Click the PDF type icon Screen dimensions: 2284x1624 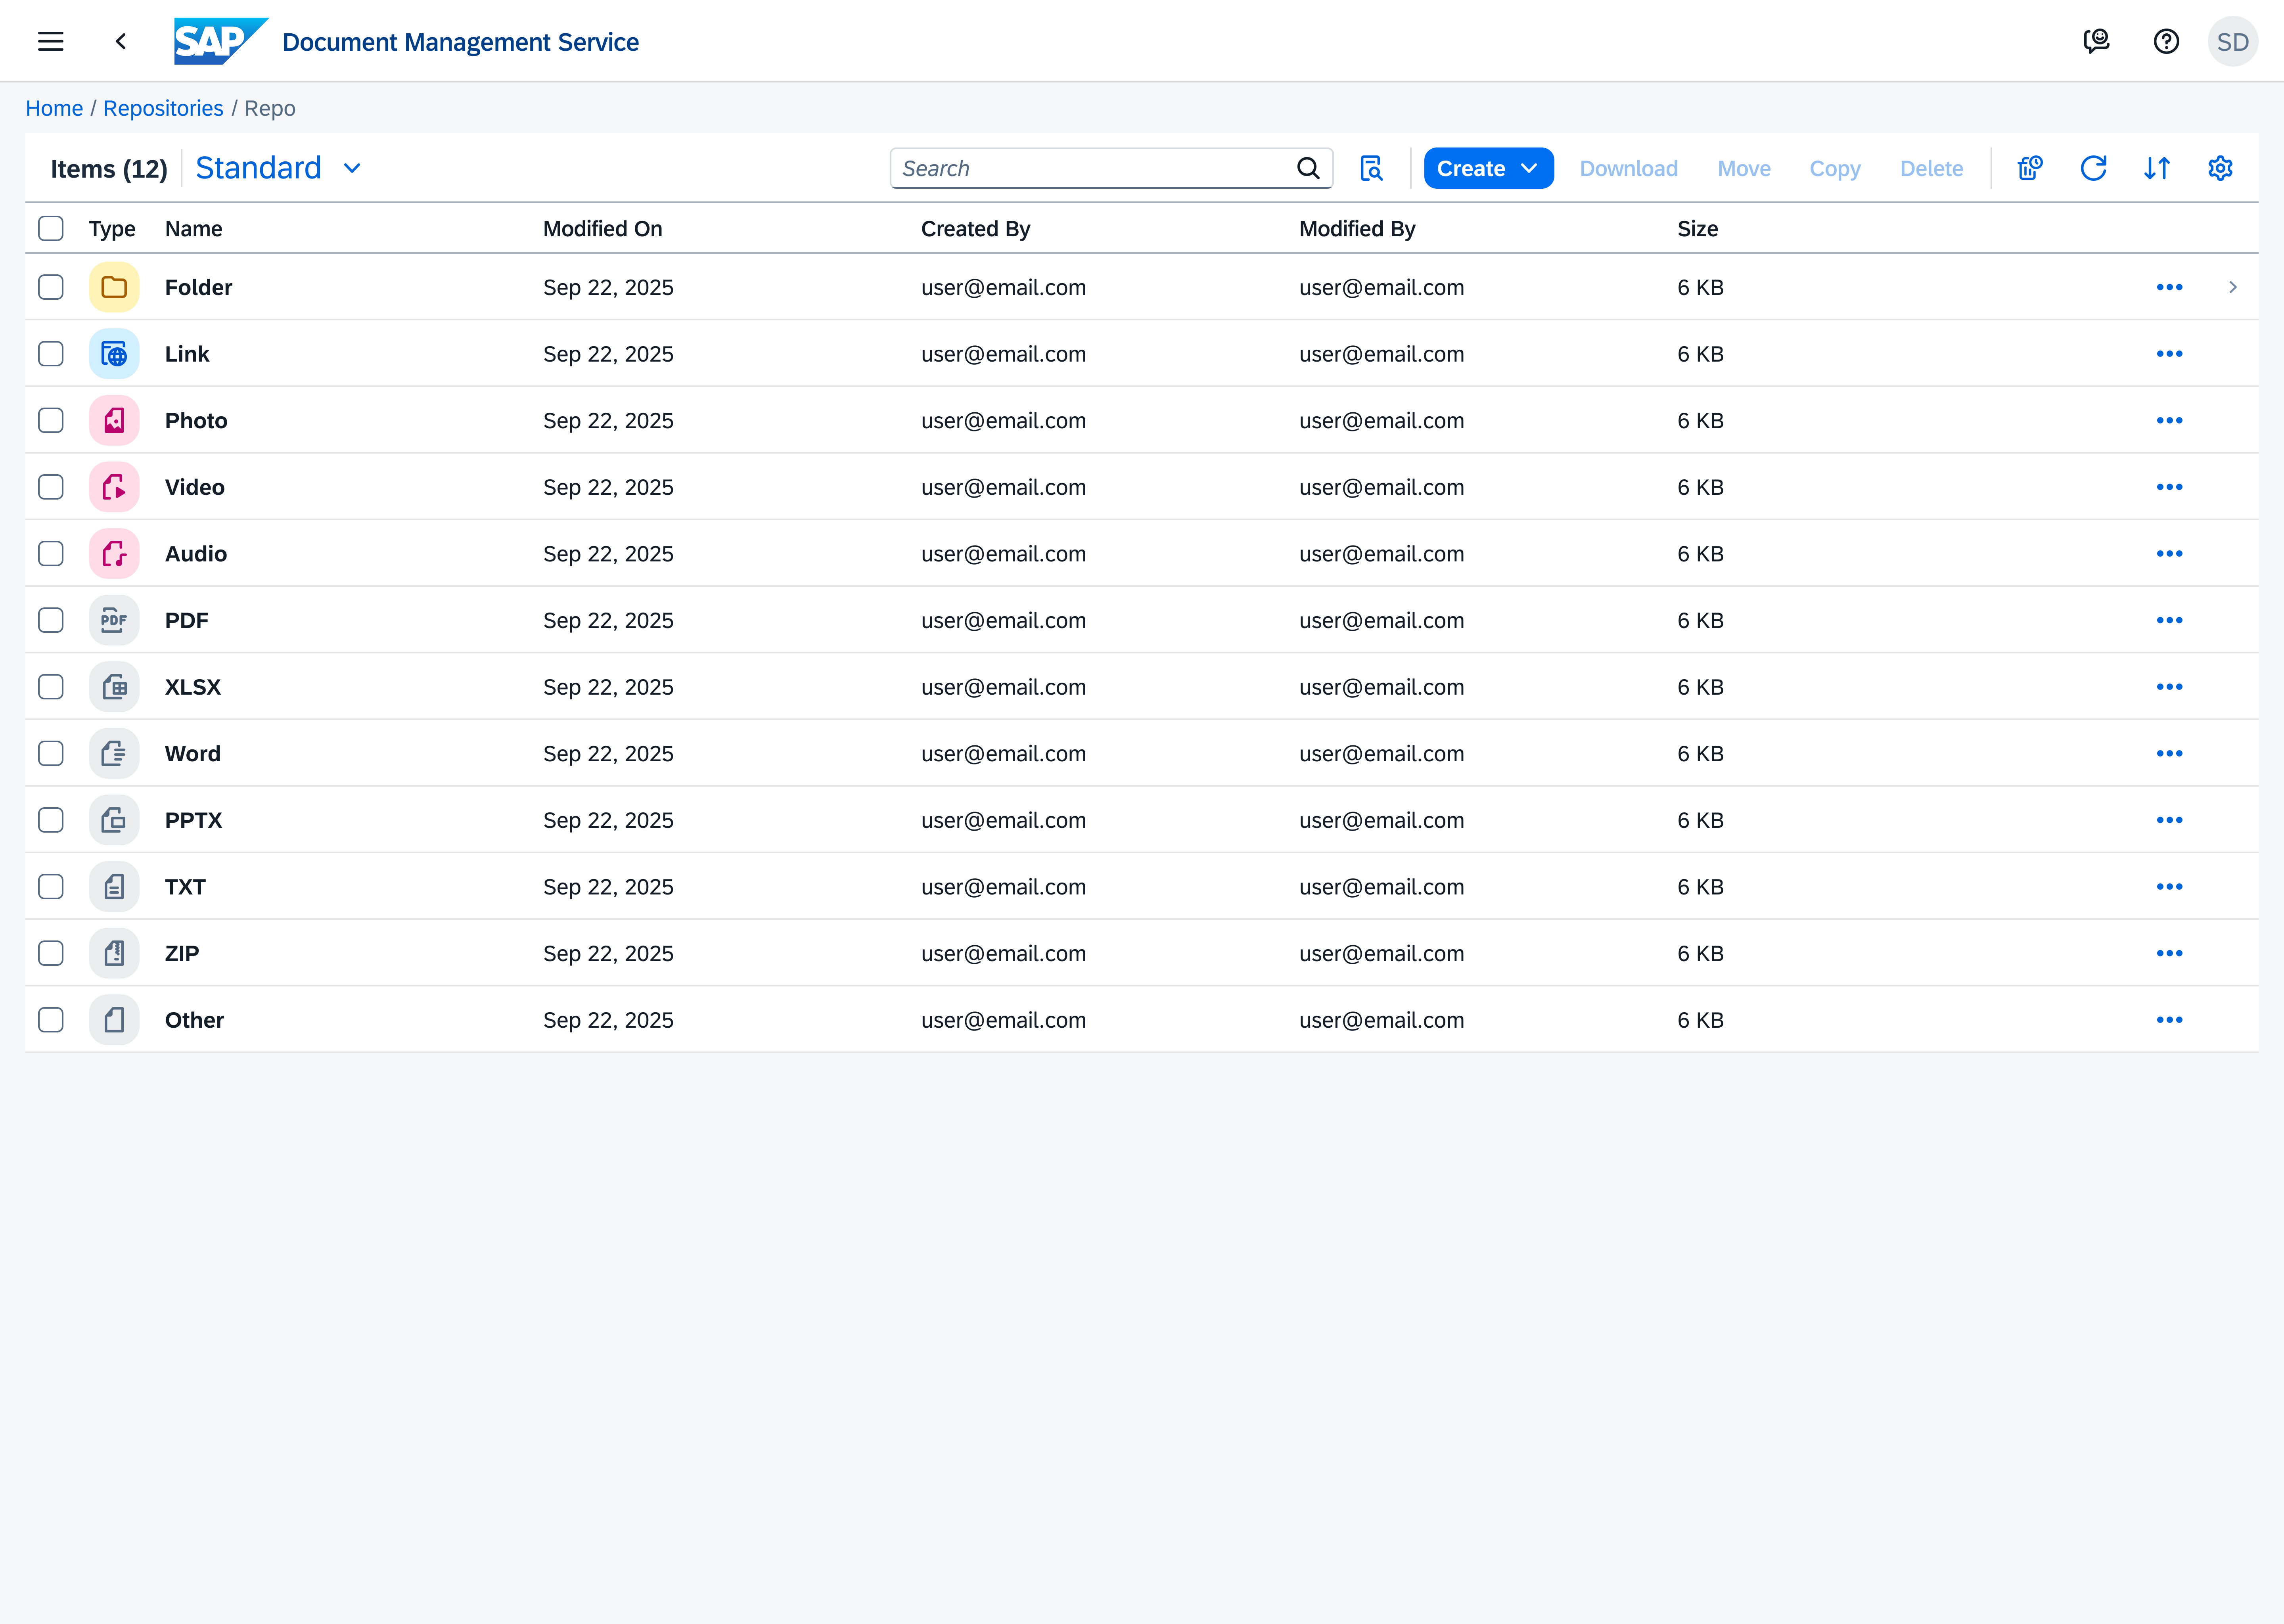pyautogui.click(x=114, y=620)
